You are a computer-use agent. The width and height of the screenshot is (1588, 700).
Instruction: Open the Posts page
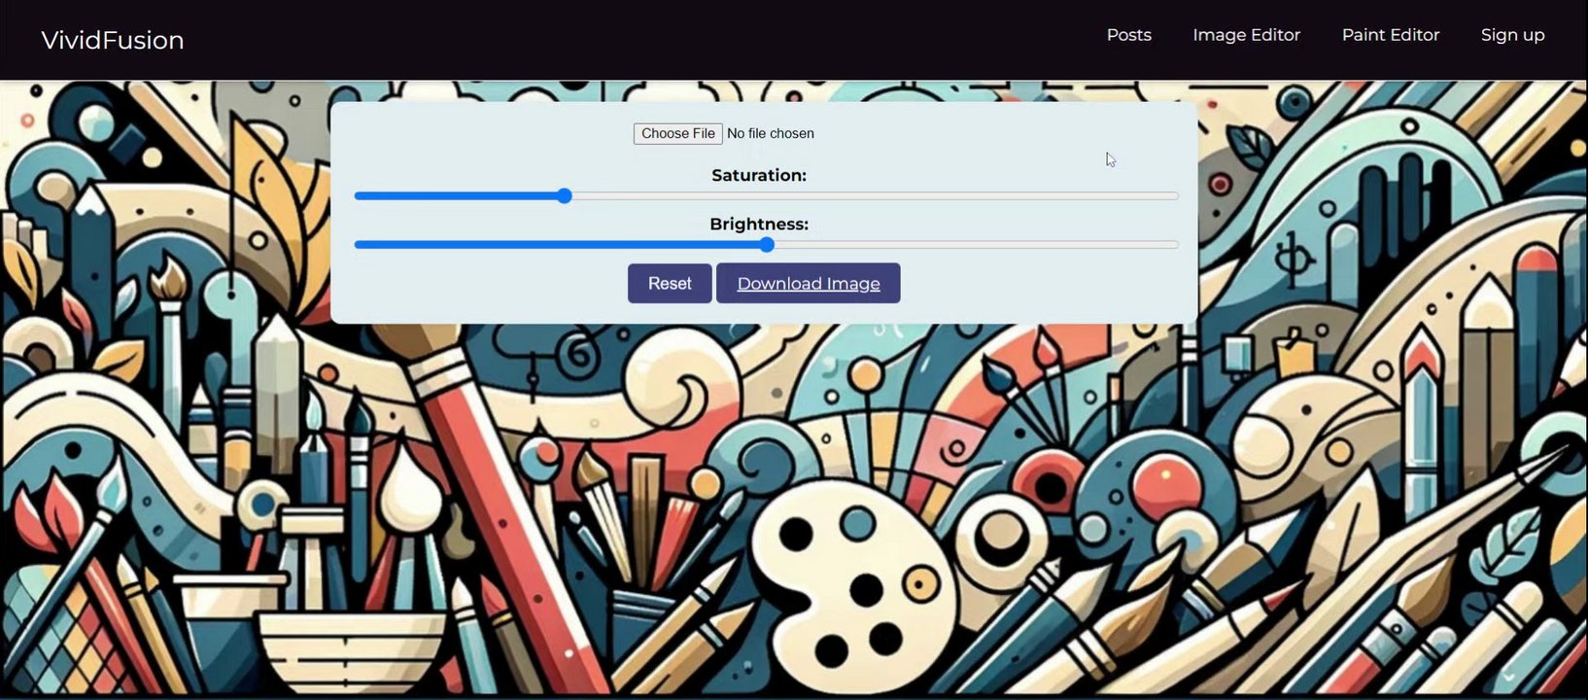(x=1128, y=35)
